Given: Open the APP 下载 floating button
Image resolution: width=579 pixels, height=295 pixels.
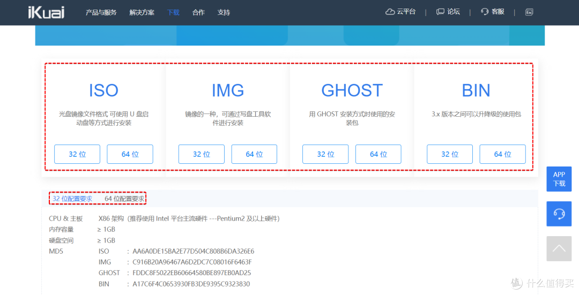Looking at the screenshot, I should coord(559,179).
